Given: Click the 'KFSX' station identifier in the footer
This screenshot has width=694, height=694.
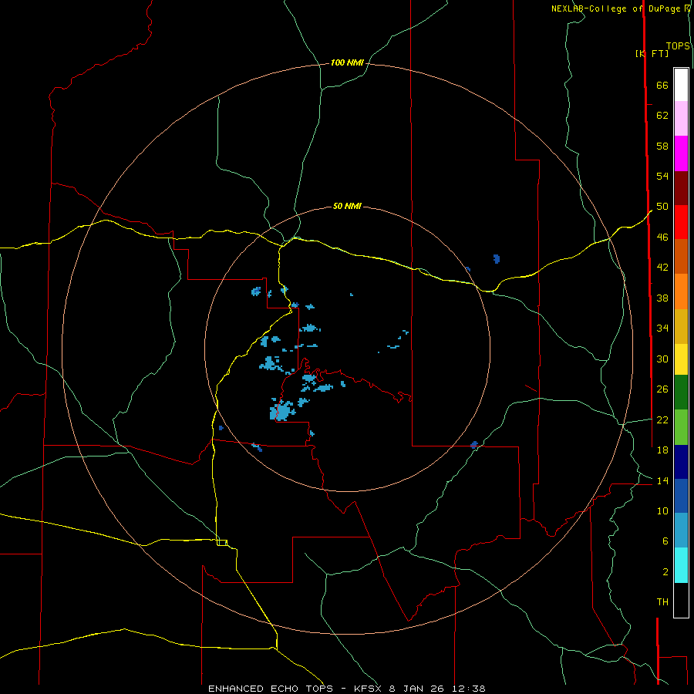Looking at the screenshot, I should [369, 689].
